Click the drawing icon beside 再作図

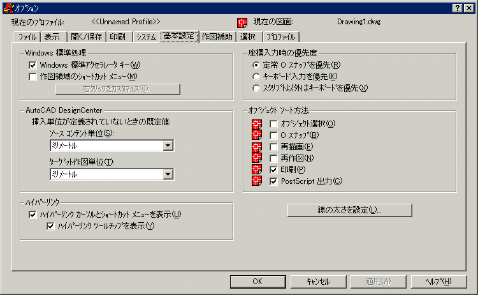click(x=257, y=158)
